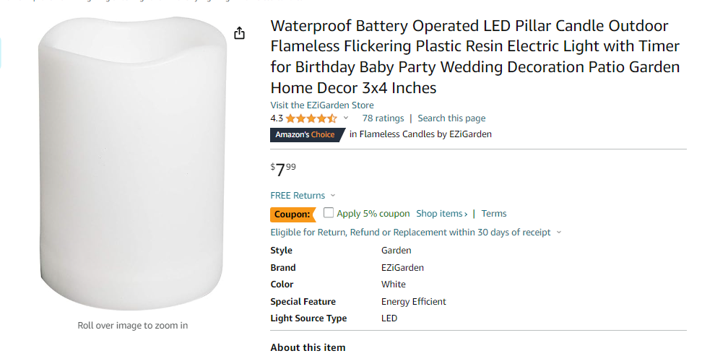The height and width of the screenshot is (356, 702).
Task: Open the 78 ratings link
Action: point(383,118)
